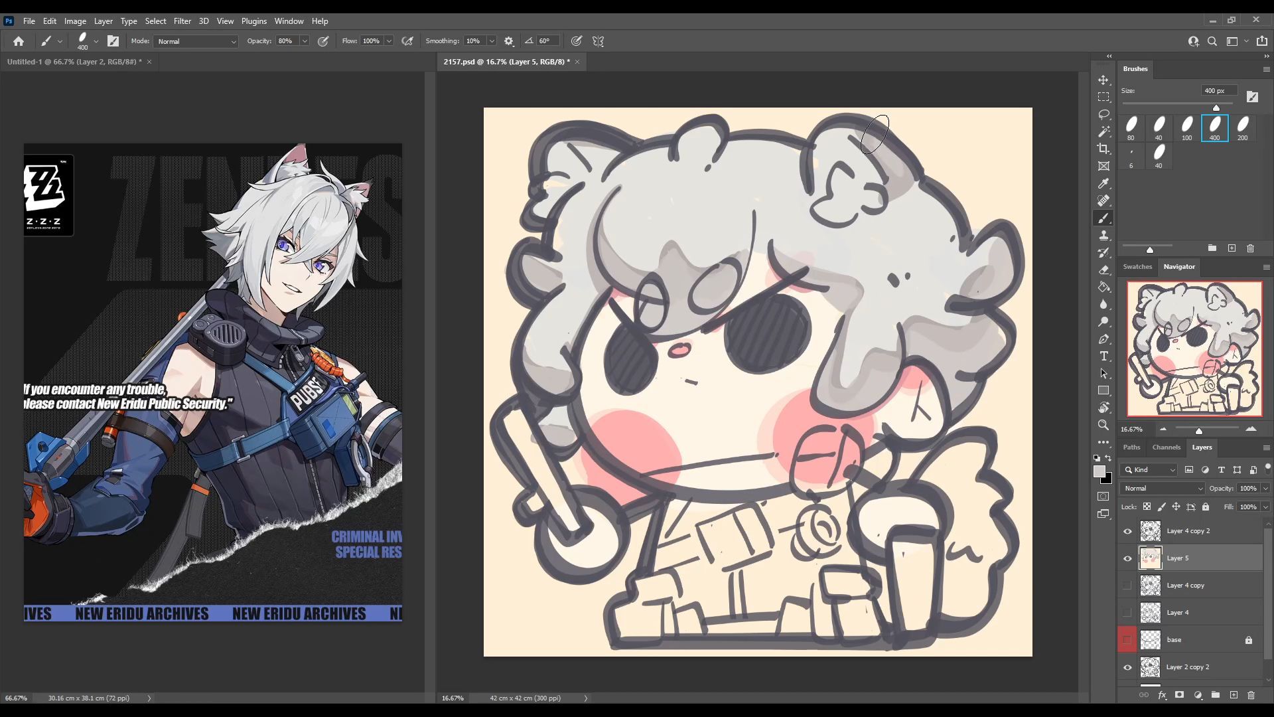Image resolution: width=1274 pixels, height=717 pixels.
Task: Show the base layer visibility
Action: pyautogui.click(x=1127, y=640)
